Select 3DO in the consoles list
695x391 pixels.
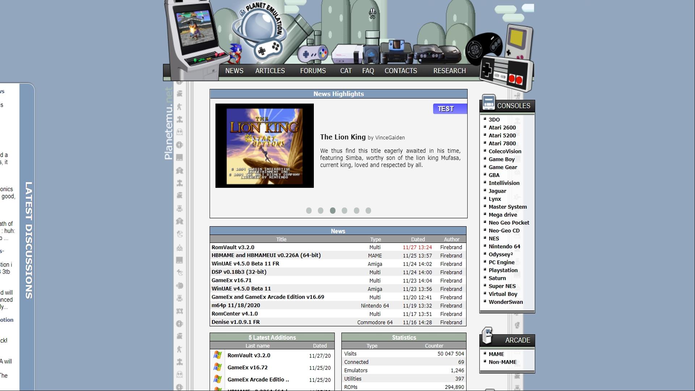pyautogui.click(x=494, y=119)
